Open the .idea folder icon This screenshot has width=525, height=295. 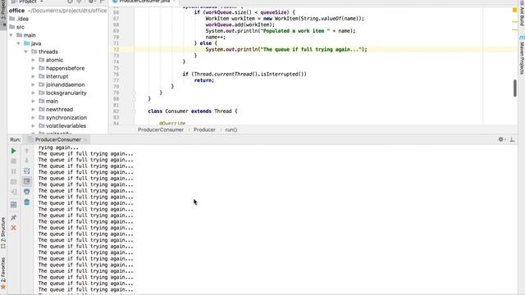(12, 19)
